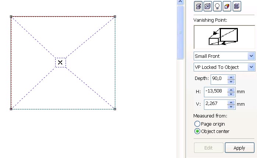Open the Extrude Rotation icon tab
The image size is (257, 158).
(x=208, y=6)
